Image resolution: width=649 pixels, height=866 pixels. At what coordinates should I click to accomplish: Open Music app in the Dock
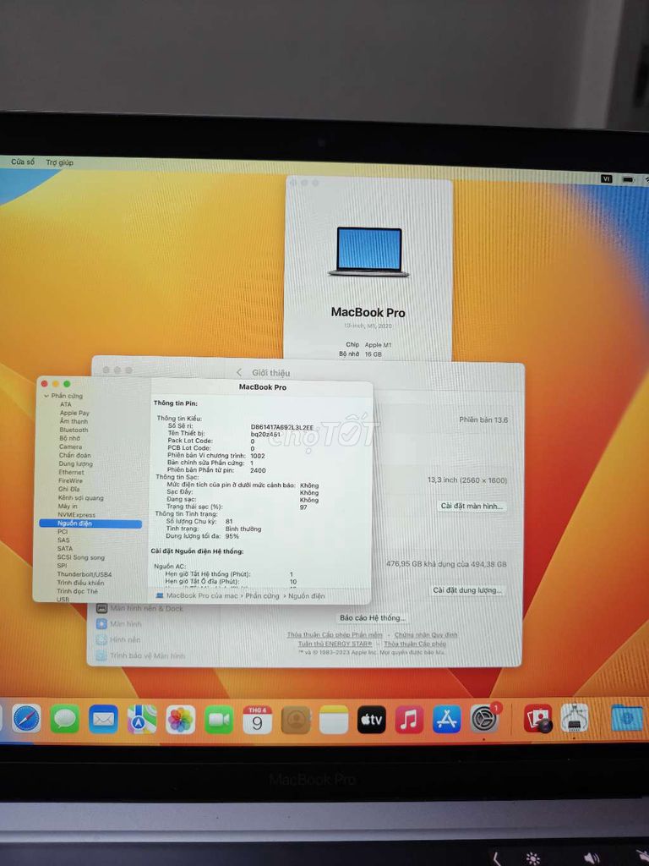point(409,719)
